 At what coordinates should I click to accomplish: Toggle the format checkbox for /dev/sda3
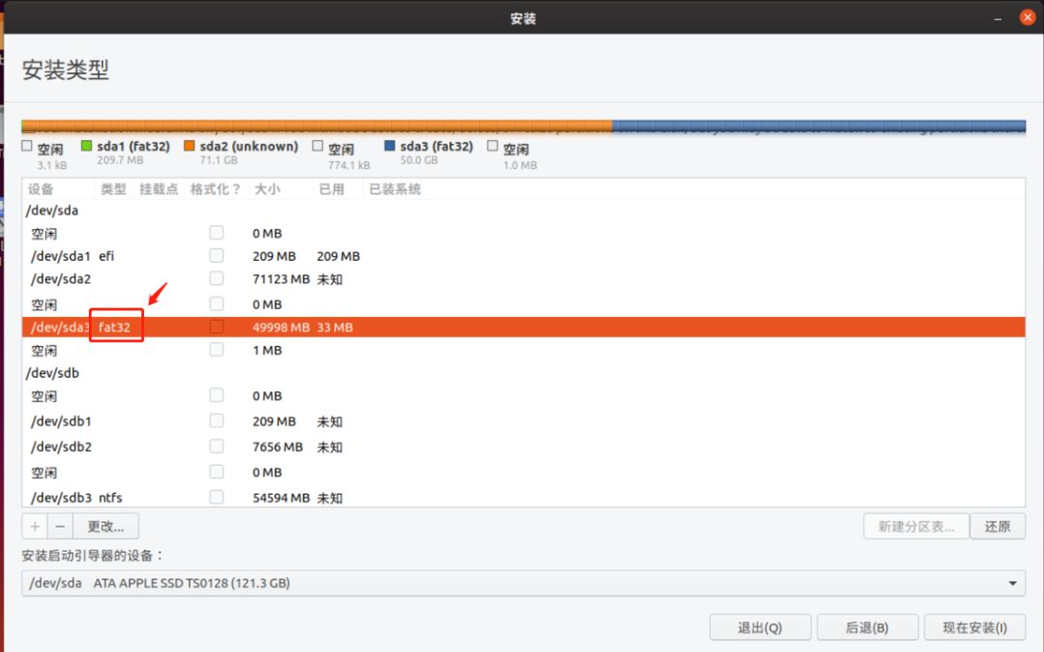click(217, 326)
